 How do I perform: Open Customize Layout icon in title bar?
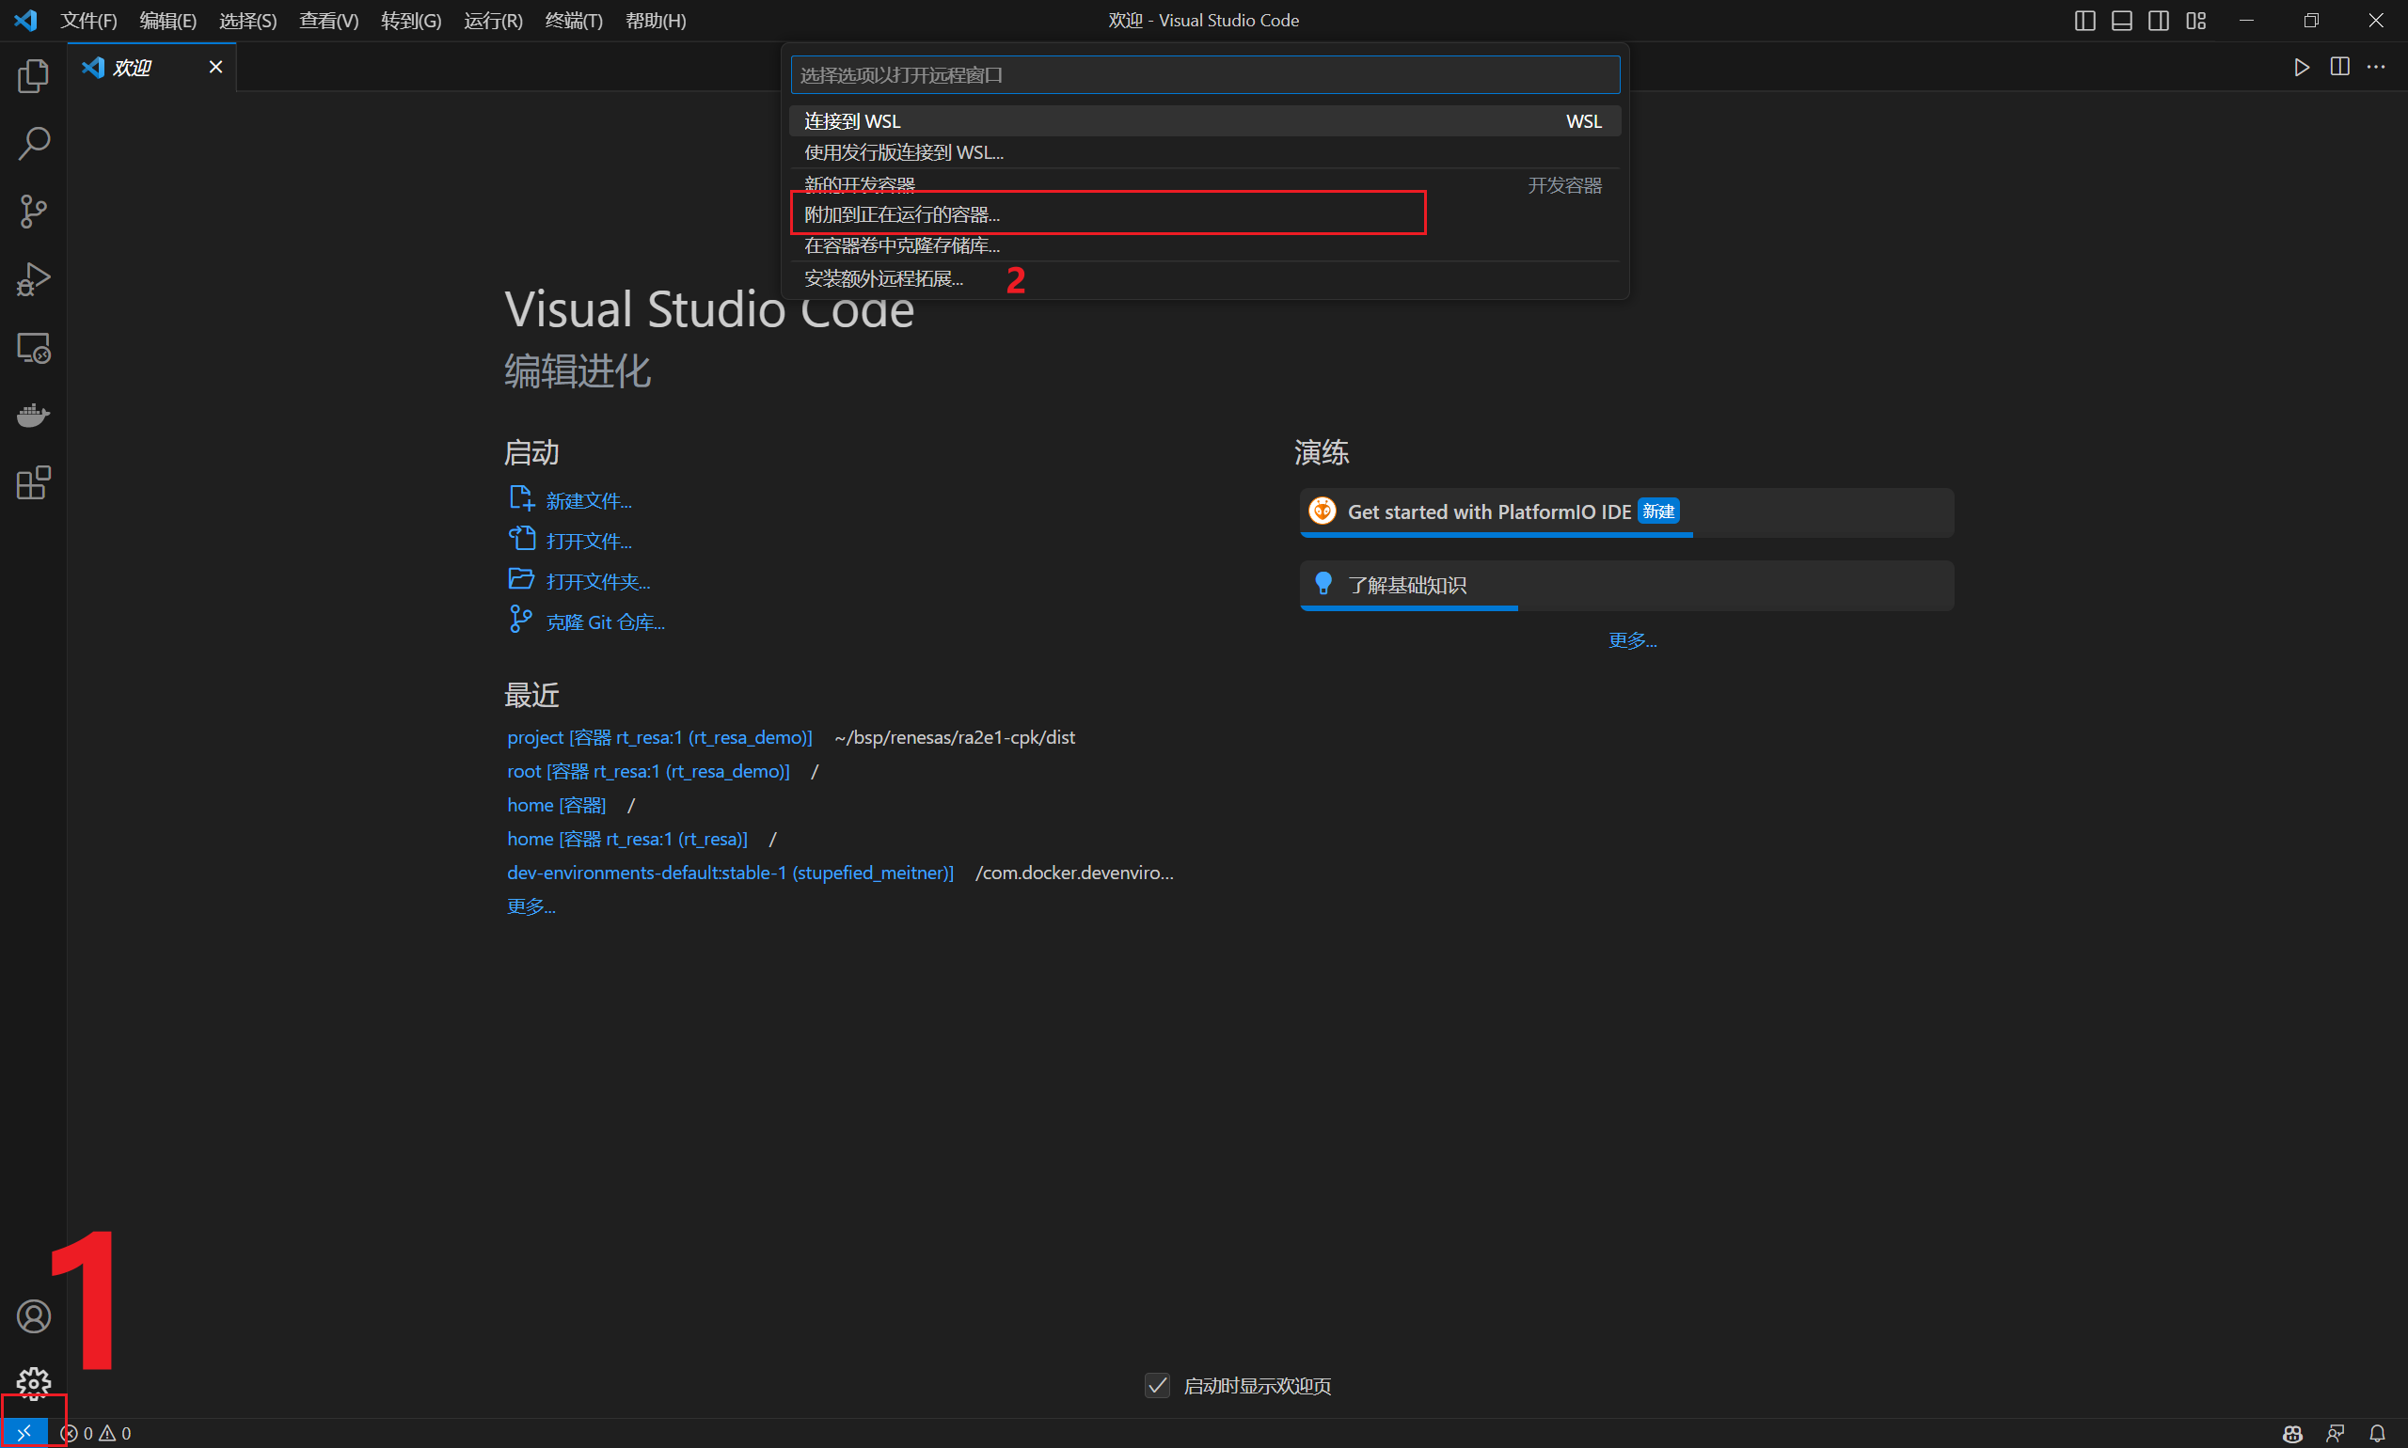point(2196,21)
